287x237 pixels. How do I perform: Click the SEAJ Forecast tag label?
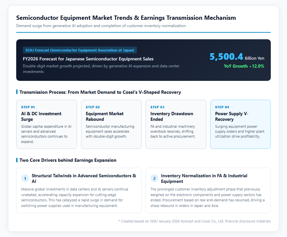click(80, 50)
